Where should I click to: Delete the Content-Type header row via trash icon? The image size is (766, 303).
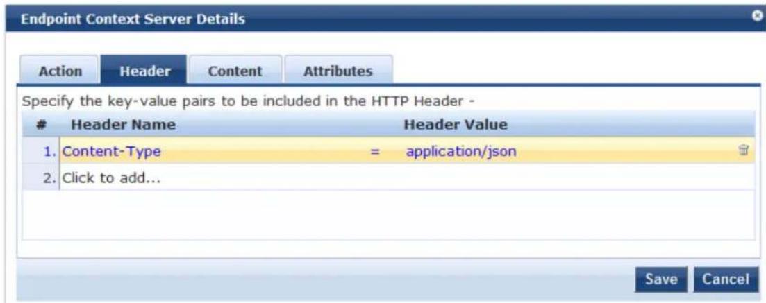click(744, 150)
